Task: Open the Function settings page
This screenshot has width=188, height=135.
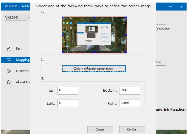Action: pos(22,71)
